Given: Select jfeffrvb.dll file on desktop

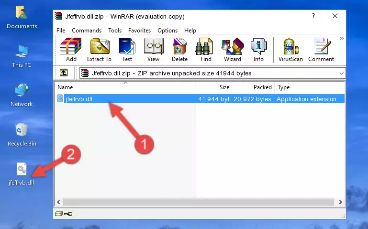Looking at the screenshot, I should tap(22, 174).
